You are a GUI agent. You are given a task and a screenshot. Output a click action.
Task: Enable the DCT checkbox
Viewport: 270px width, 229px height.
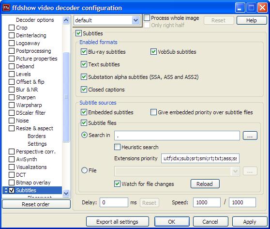12,175
